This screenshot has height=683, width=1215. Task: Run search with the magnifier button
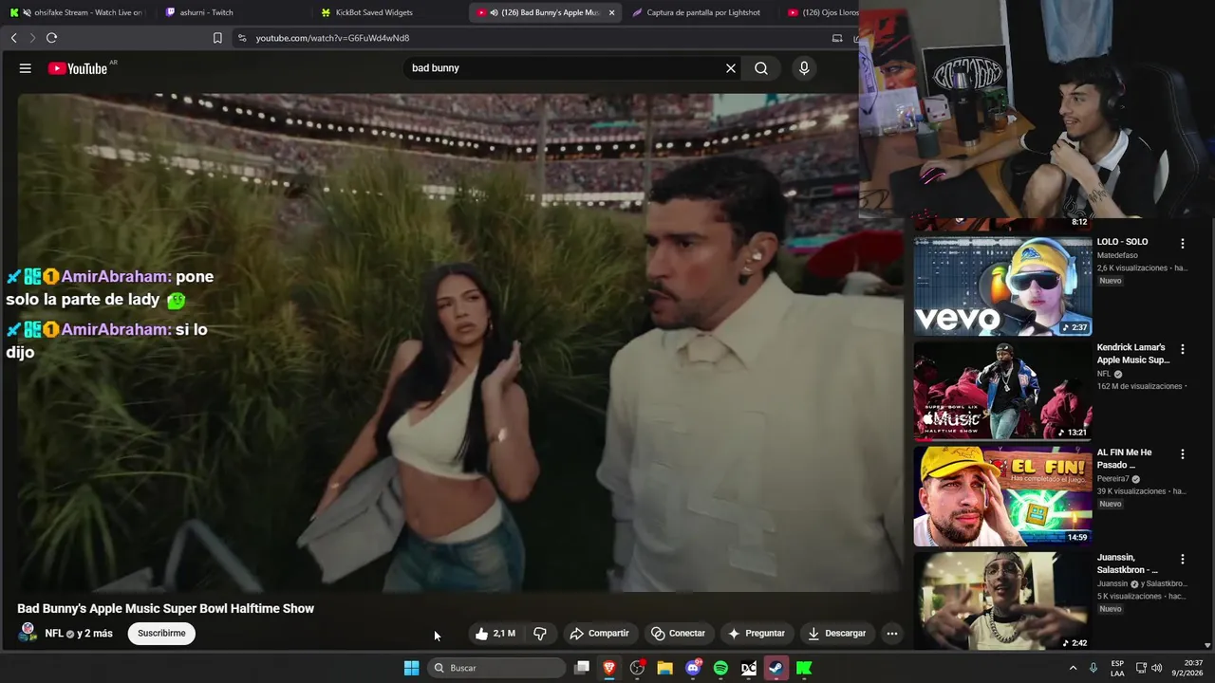(x=761, y=68)
